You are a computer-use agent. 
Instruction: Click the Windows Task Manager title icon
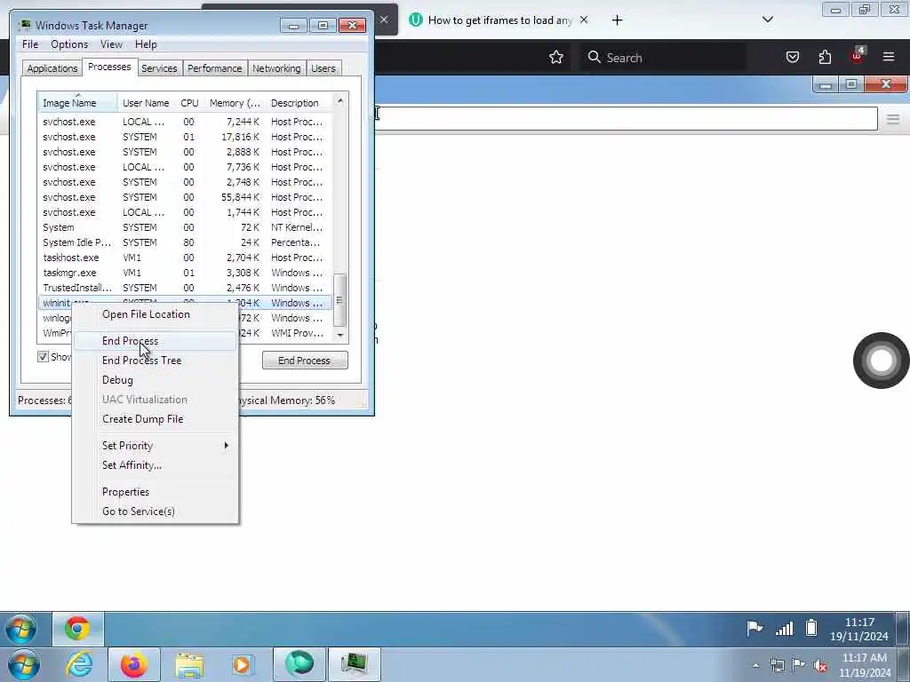[24, 25]
